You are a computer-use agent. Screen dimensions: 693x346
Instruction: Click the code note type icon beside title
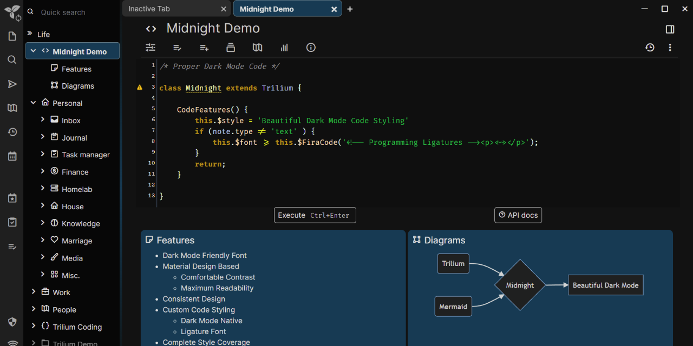coord(151,29)
